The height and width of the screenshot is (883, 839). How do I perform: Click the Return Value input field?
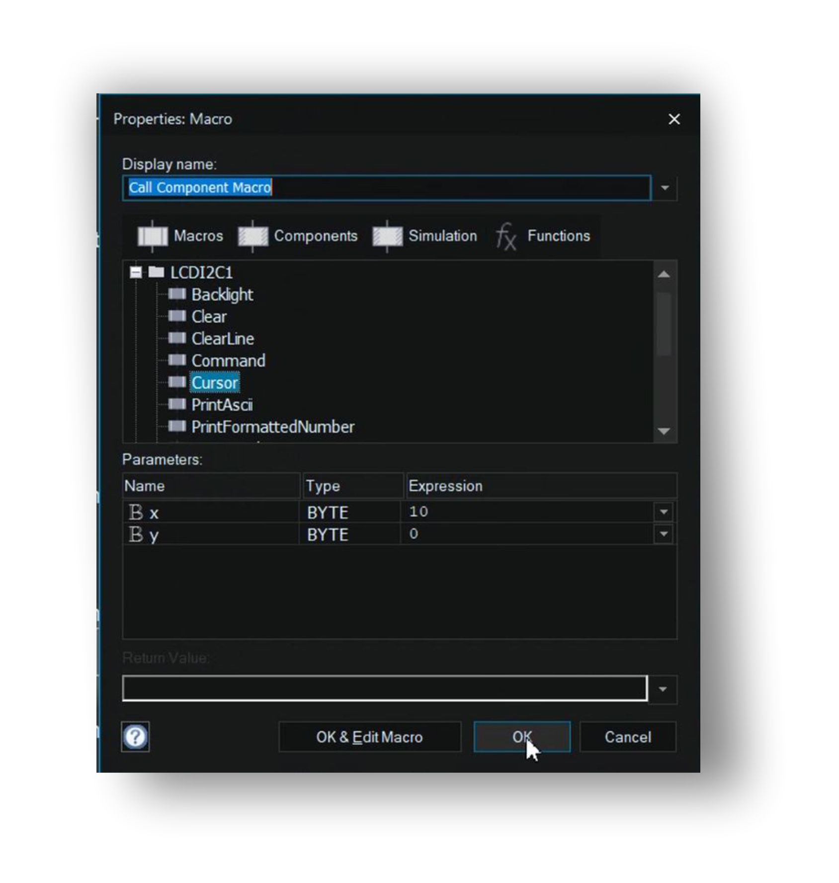pyautogui.click(x=385, y=688)
